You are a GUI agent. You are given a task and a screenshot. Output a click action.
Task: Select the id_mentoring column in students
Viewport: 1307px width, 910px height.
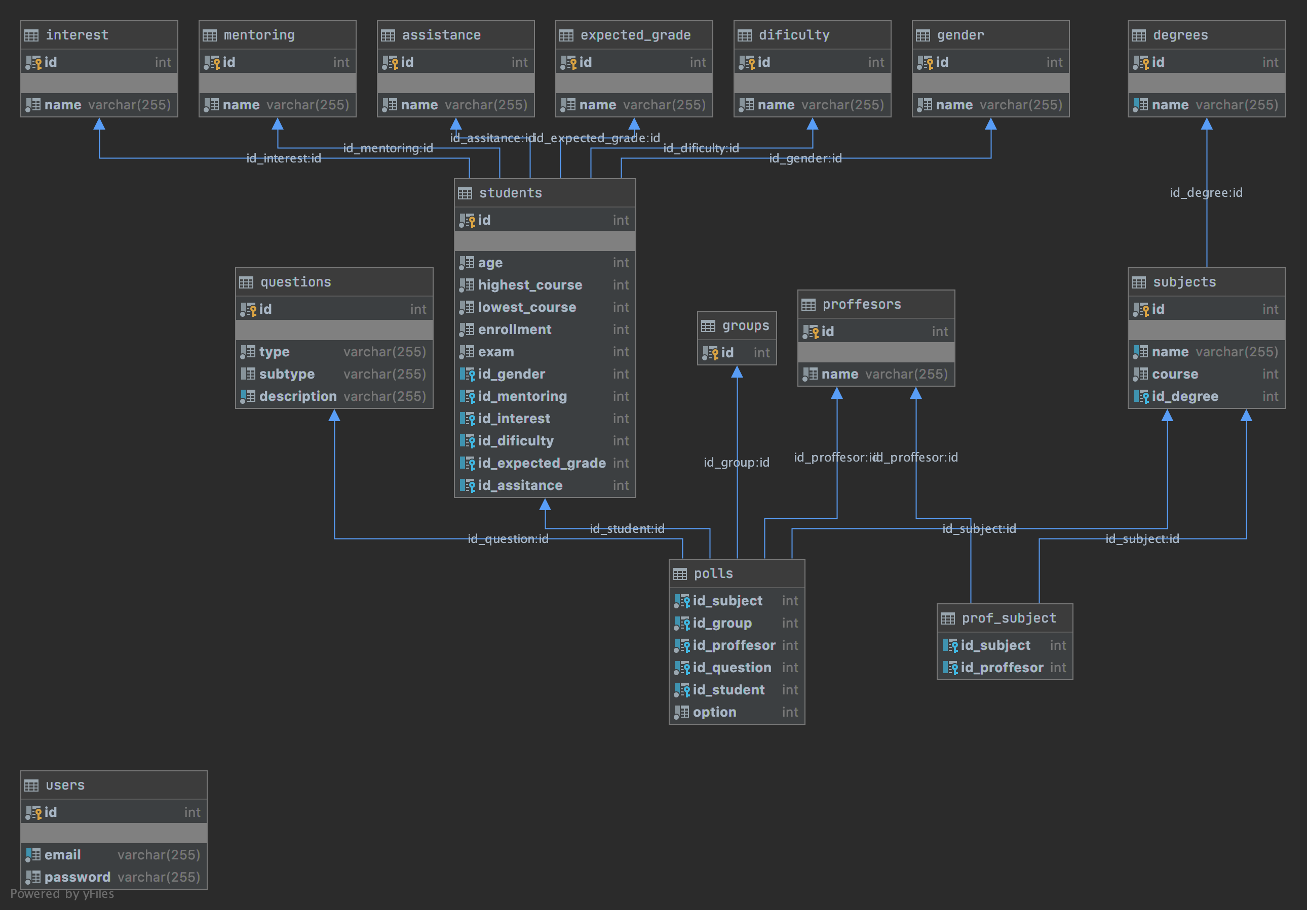tap(545, 396)
